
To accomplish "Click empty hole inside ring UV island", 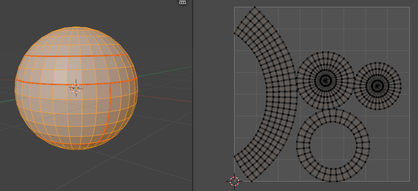I will pyautogui.click(x=333, y=145).
